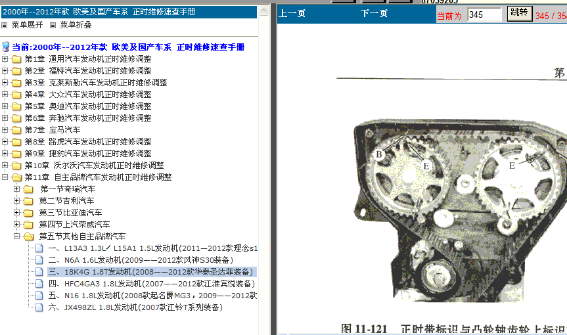
Task: Expand 第三节比亚迪汽车 section node
Action: pos(16,212)
